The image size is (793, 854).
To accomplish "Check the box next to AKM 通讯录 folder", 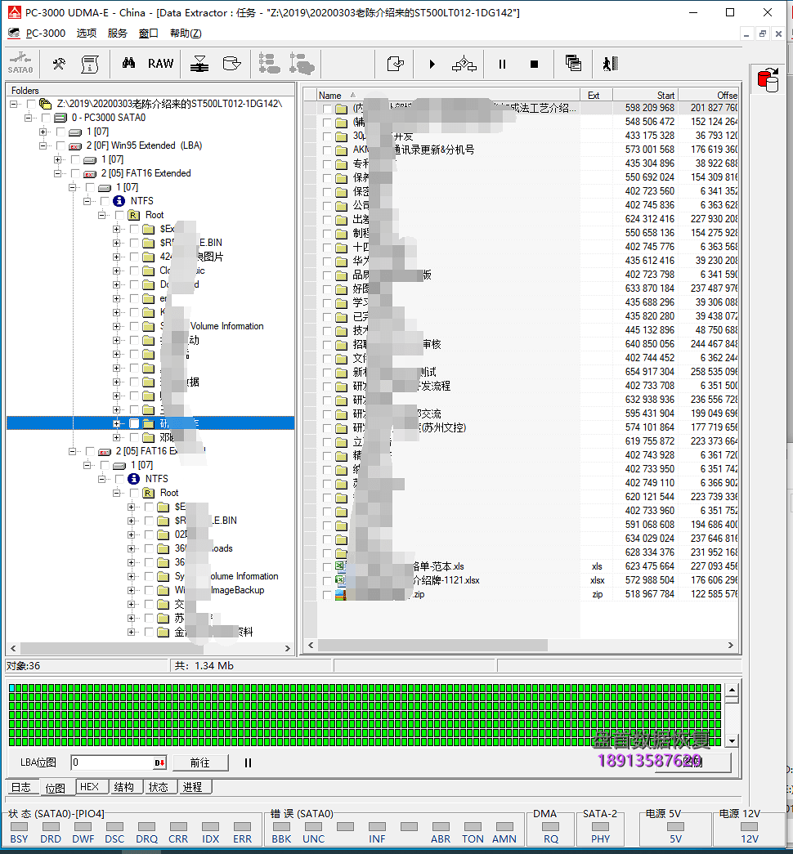I will point(327,150).
